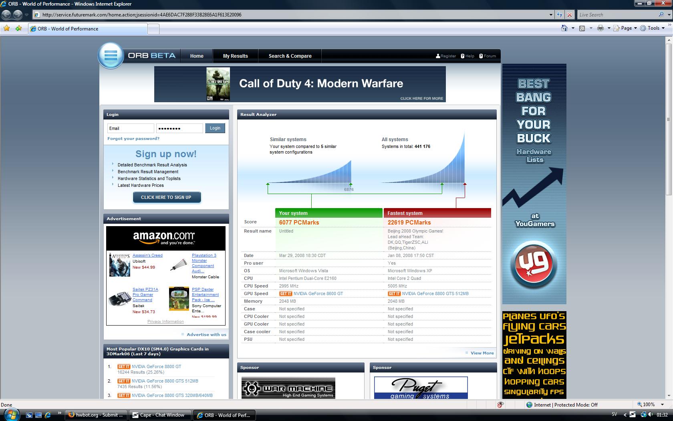This screenshot has width=673, height=421.
Task: Click the Home icon in command bar
Action: click(564, 28)
